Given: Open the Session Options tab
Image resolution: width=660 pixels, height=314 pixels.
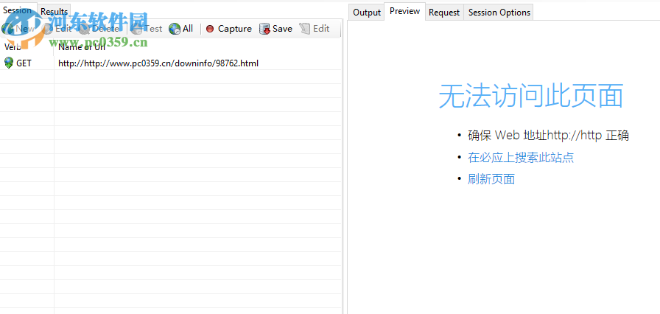Looking at the screenshot, I should point(499,13).
